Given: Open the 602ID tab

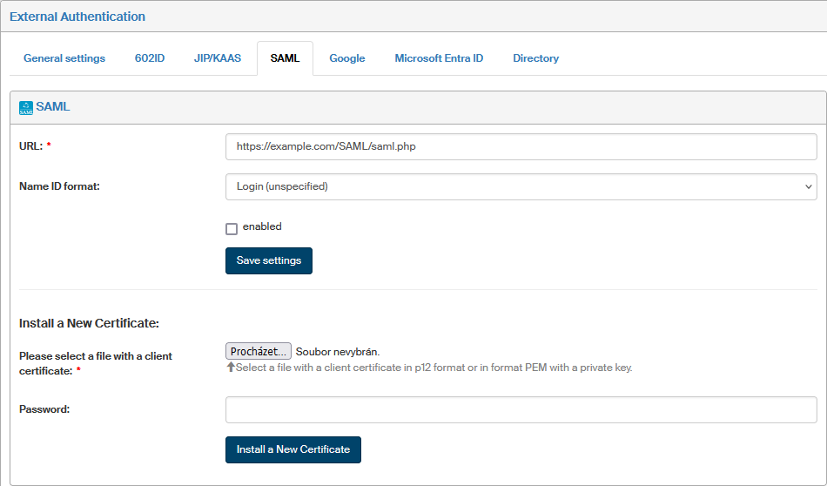Looking at the screenshot, I should pyautogui.click(x=150, y=58).
